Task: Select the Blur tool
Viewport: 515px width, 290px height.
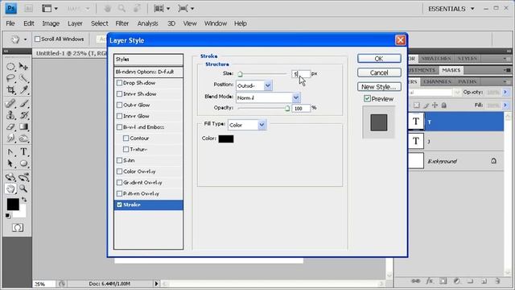Action: [x=10, y=138]
